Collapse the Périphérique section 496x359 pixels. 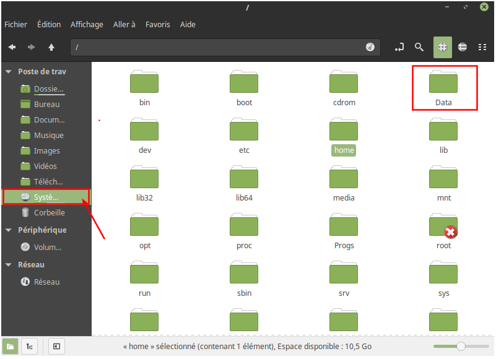9,230
